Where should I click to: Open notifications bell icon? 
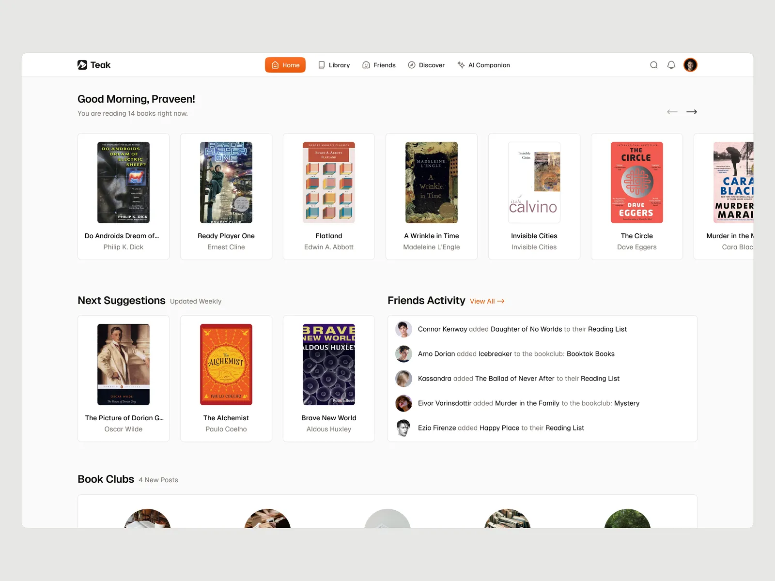[x=671, y=65]
